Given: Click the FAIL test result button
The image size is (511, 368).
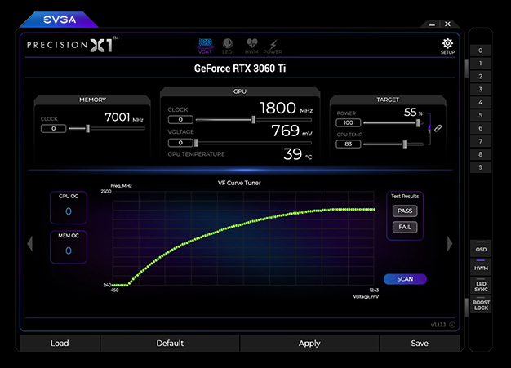Looking at the screenshot, I should pyautogui.click(x=405, y=227).
